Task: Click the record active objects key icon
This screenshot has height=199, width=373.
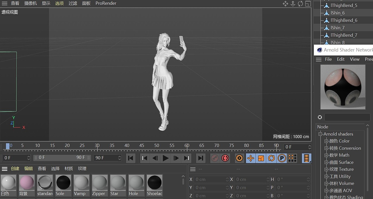Action: [214, 158]
